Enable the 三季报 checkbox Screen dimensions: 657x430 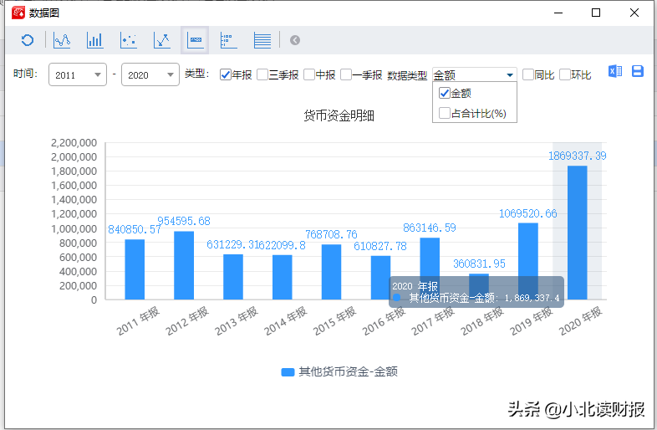click(x=262, y=74)
